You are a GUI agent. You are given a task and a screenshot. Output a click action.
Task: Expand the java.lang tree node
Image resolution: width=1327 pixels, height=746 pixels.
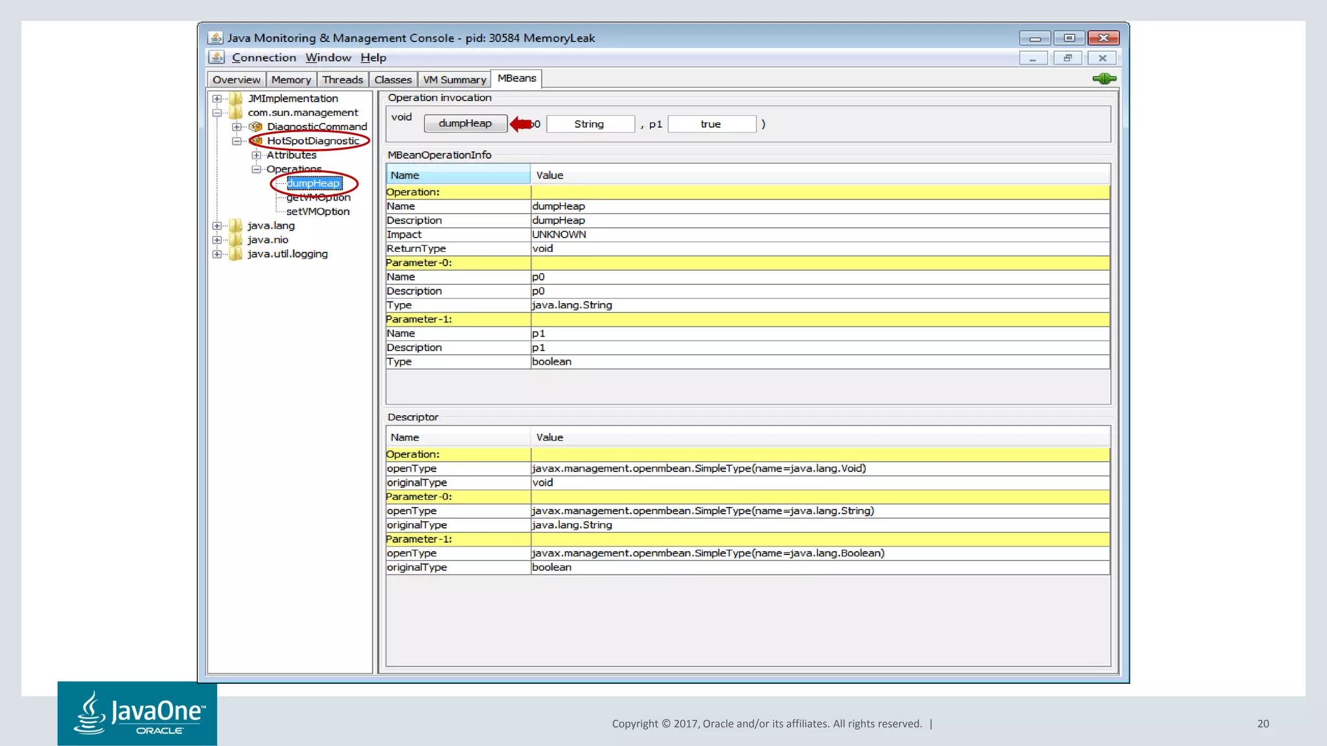pos(217,226)
